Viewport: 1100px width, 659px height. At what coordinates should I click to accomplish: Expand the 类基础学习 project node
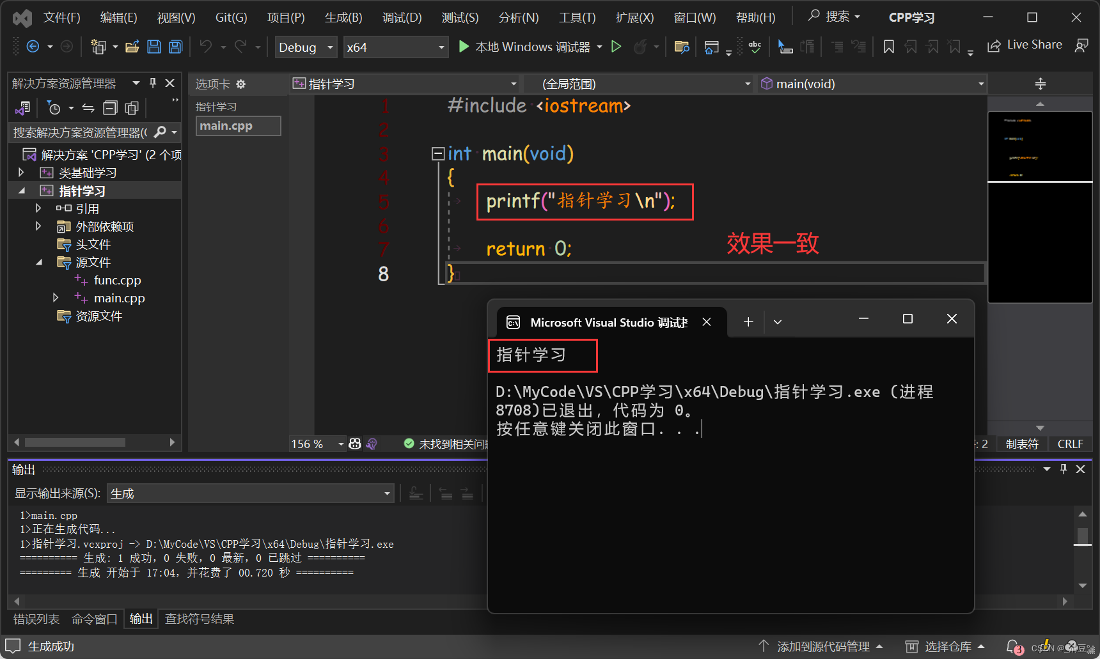21,173
